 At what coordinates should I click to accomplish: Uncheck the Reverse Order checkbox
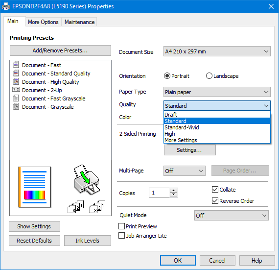215,201
